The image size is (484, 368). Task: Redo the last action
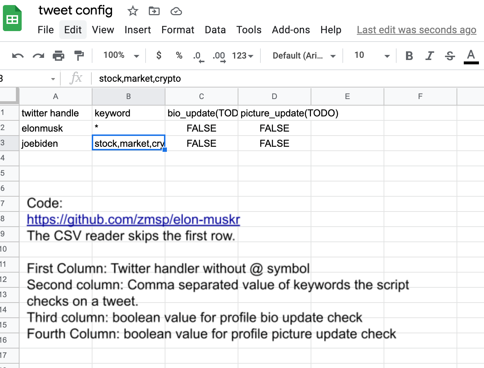38,56
